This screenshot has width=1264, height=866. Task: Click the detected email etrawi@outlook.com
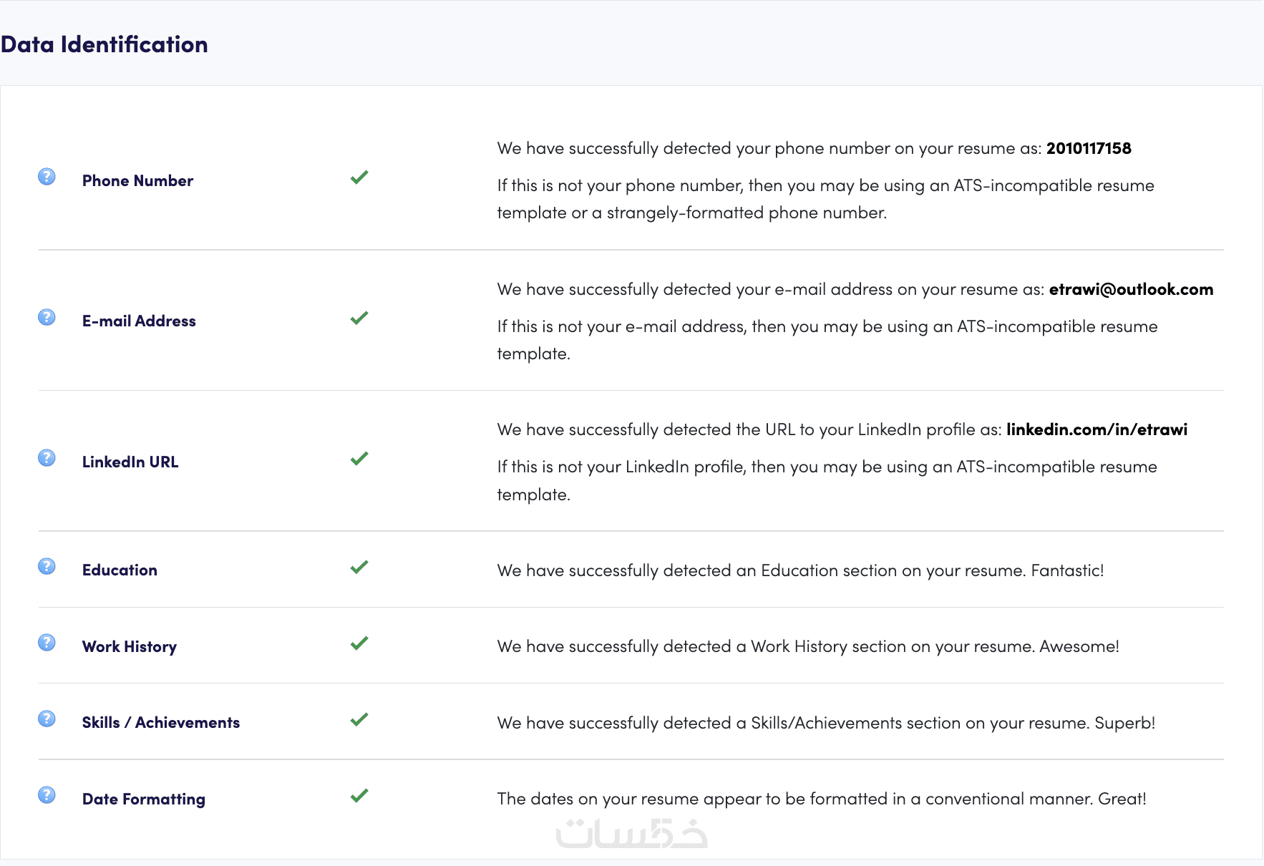(1131, 289)
